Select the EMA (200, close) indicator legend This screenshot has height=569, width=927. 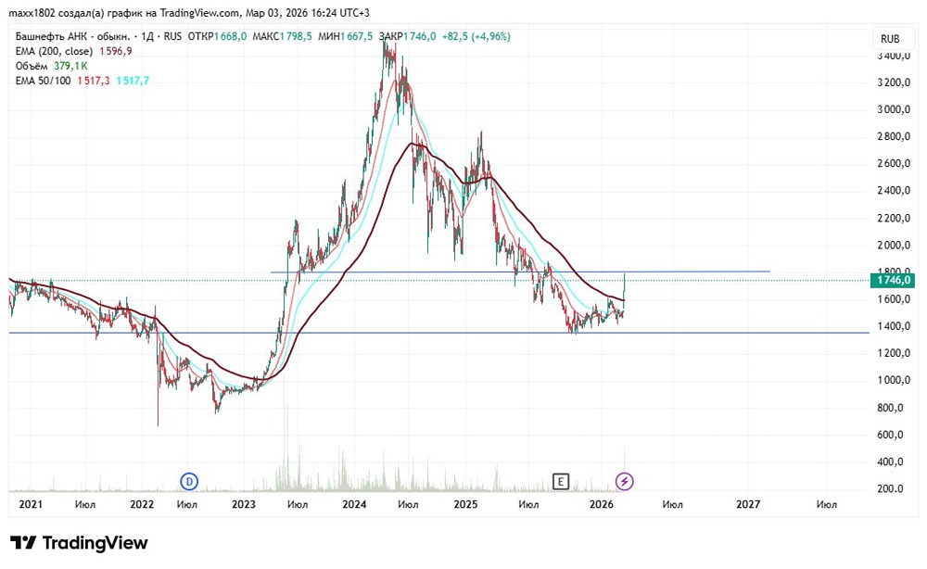(54, 51)
